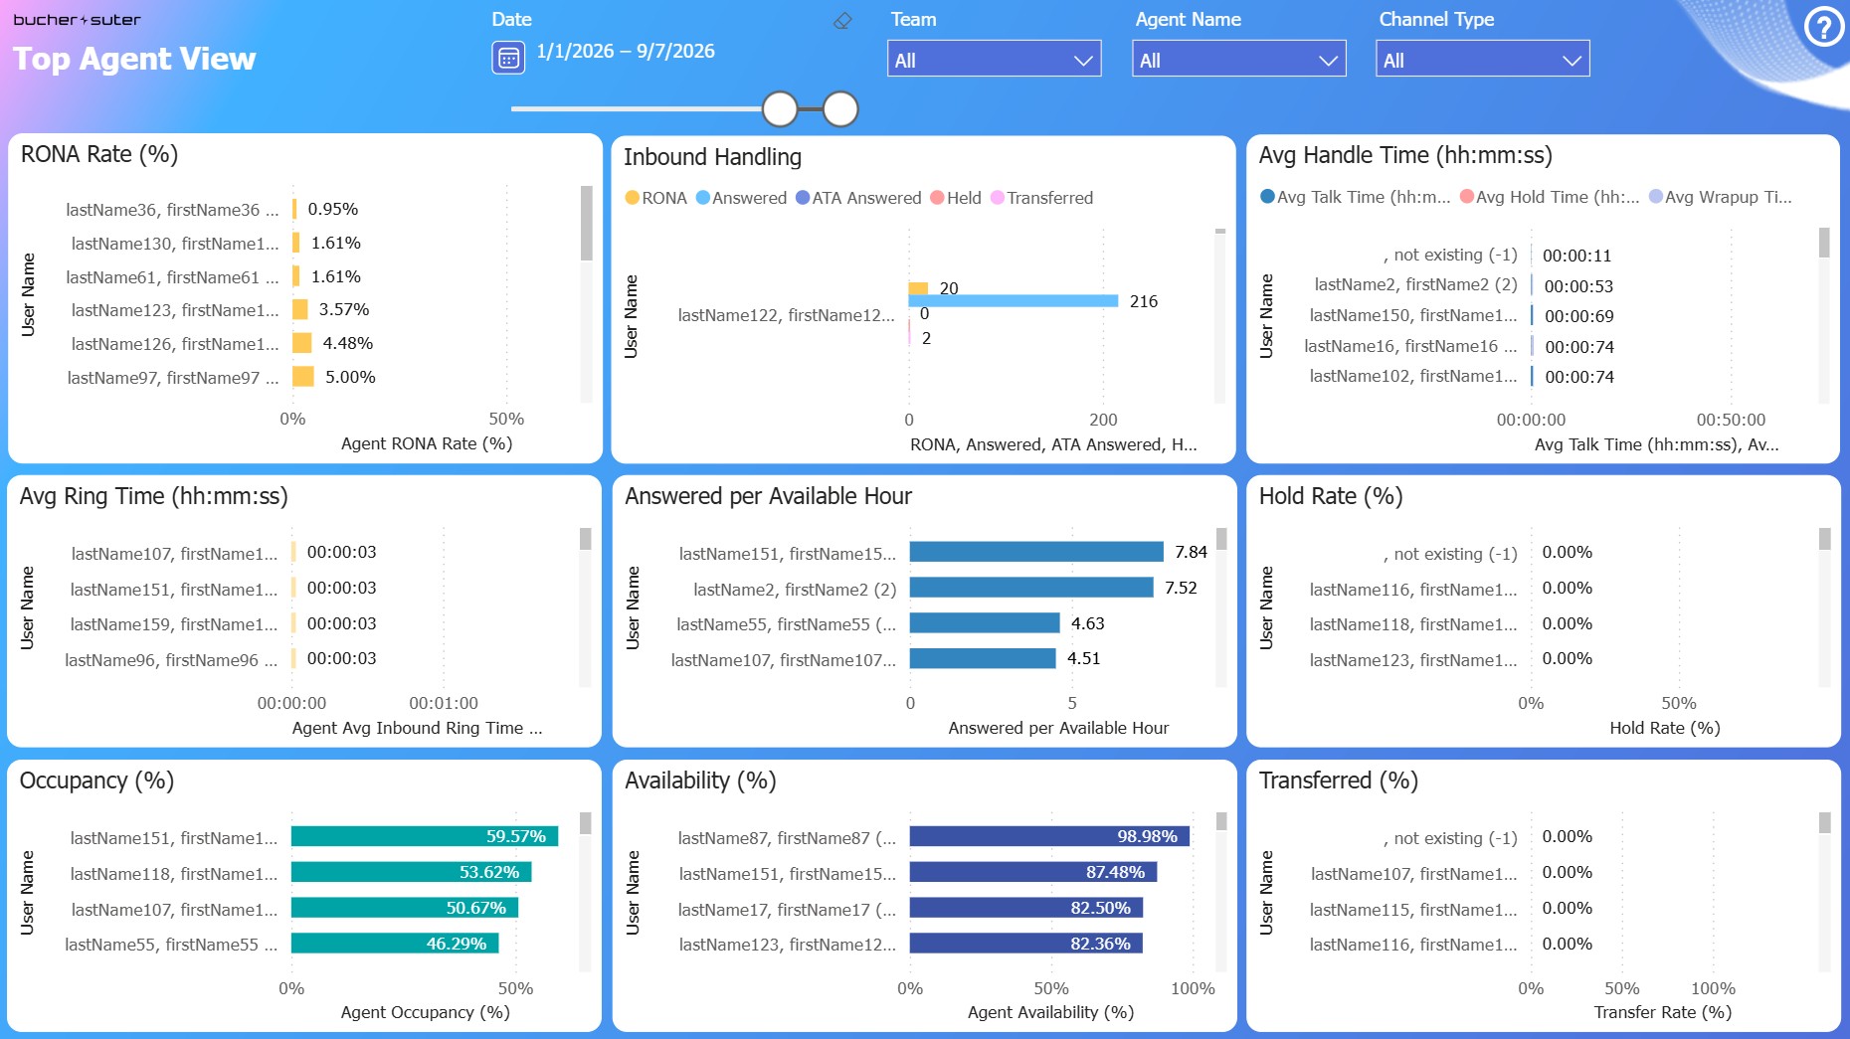This screenshot has width=1850, height=1039.
Task: Click lastName87, firstName87 label in Availability
Action: pos(787,838)
